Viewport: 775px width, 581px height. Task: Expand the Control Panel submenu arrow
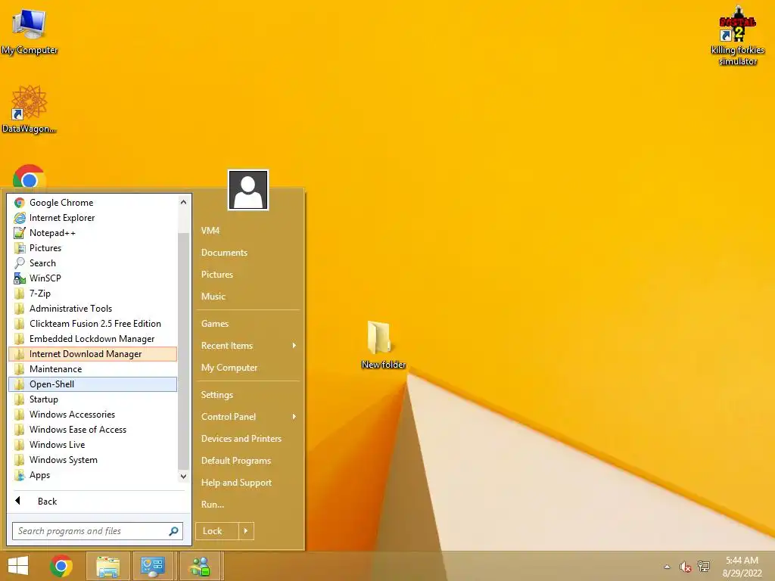pyautogui.click(x=294, y=417)
